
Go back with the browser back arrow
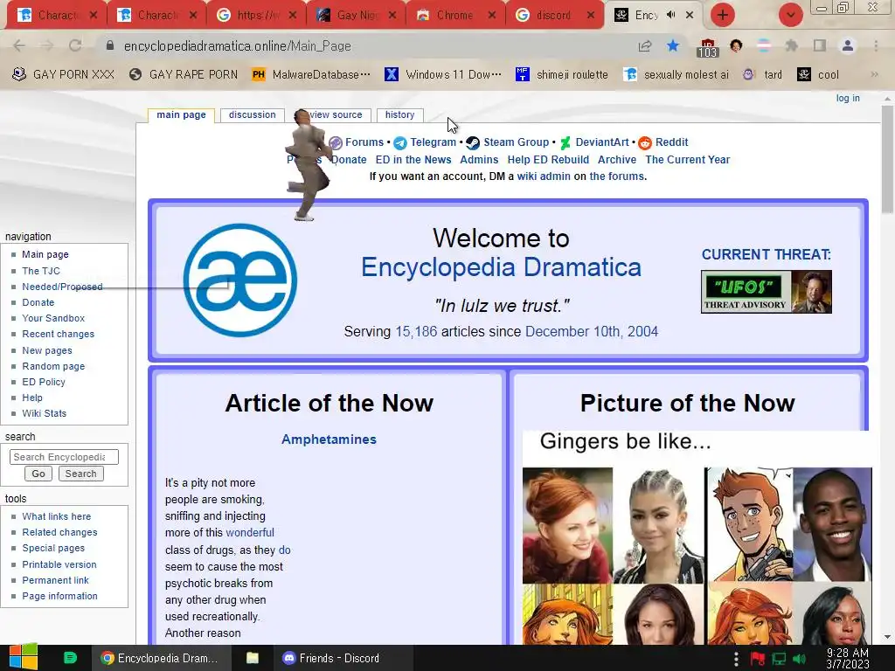click(19, 45)
